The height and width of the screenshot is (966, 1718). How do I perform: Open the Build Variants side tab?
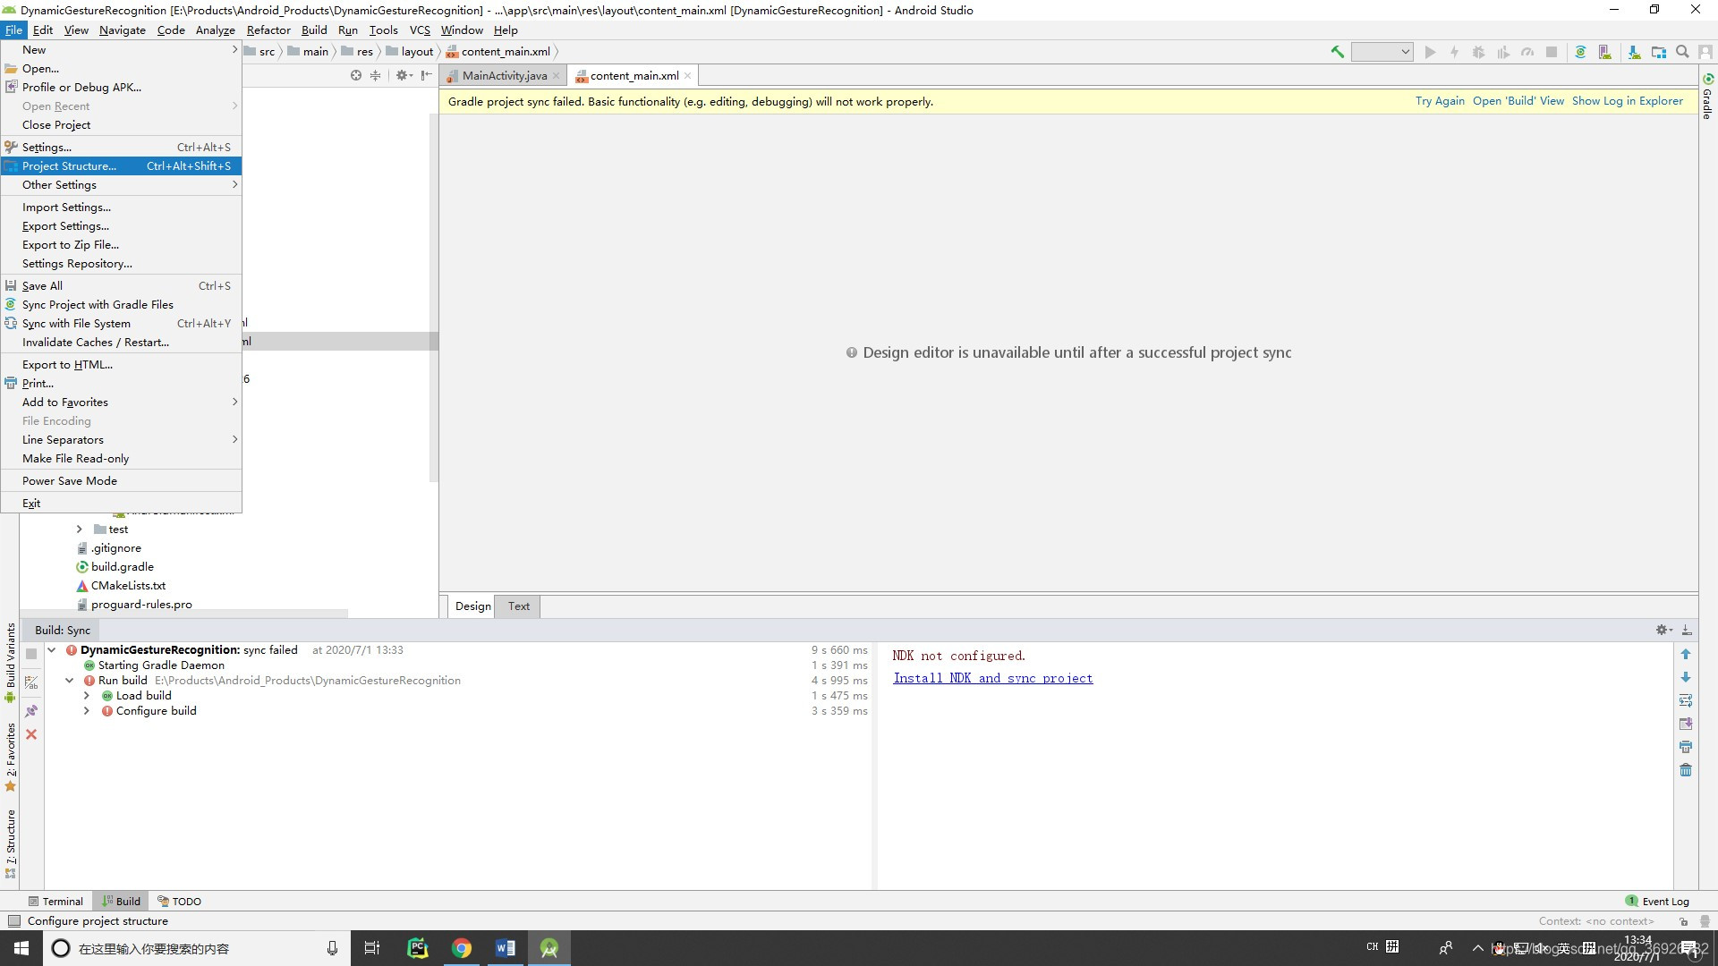pyautogui.click(x=11, y=663)
